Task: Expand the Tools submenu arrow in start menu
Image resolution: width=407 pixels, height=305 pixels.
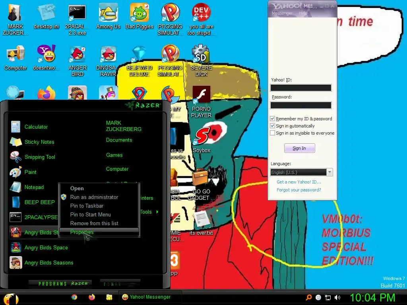Action: [157, 212]
